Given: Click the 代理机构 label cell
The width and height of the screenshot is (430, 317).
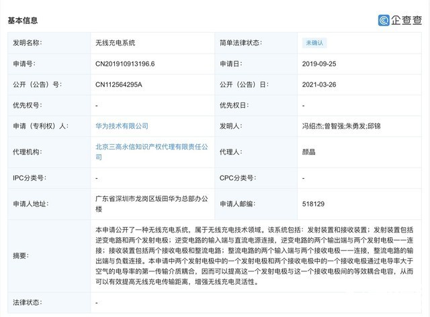Looking at the screenshot, I should (28, 152).
